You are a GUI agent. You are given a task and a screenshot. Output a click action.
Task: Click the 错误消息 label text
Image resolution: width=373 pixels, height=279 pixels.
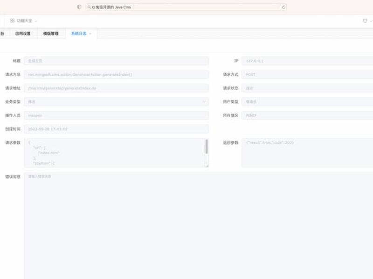[13, 177]
